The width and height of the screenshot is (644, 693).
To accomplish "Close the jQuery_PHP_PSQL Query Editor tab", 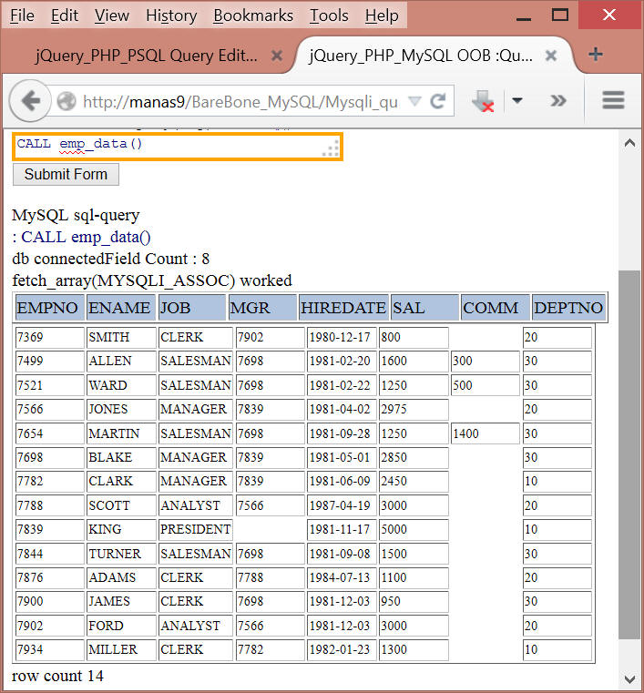I will click(x=277, y=56).
